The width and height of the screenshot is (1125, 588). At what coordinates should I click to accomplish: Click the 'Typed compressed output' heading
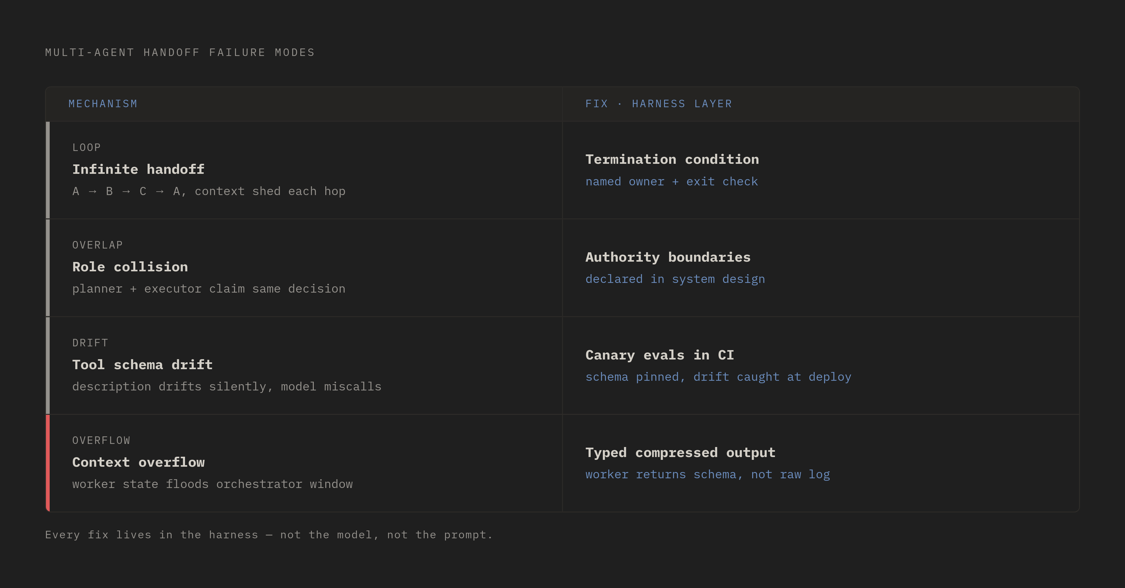coord(680,453)
